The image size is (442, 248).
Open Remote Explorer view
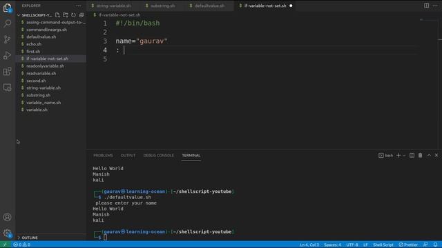tap(8, 87)
